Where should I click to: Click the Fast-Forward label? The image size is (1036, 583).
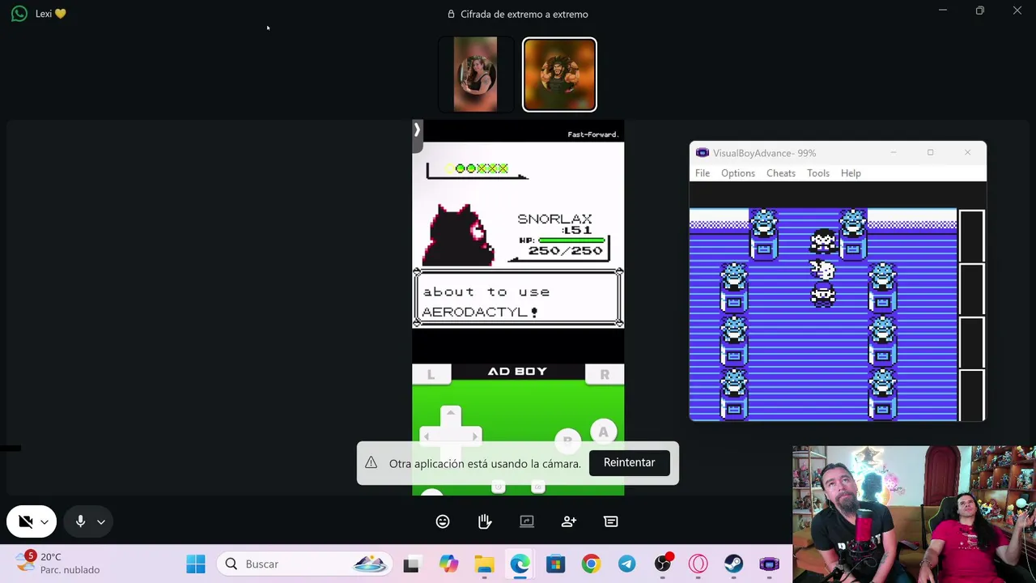592,134
